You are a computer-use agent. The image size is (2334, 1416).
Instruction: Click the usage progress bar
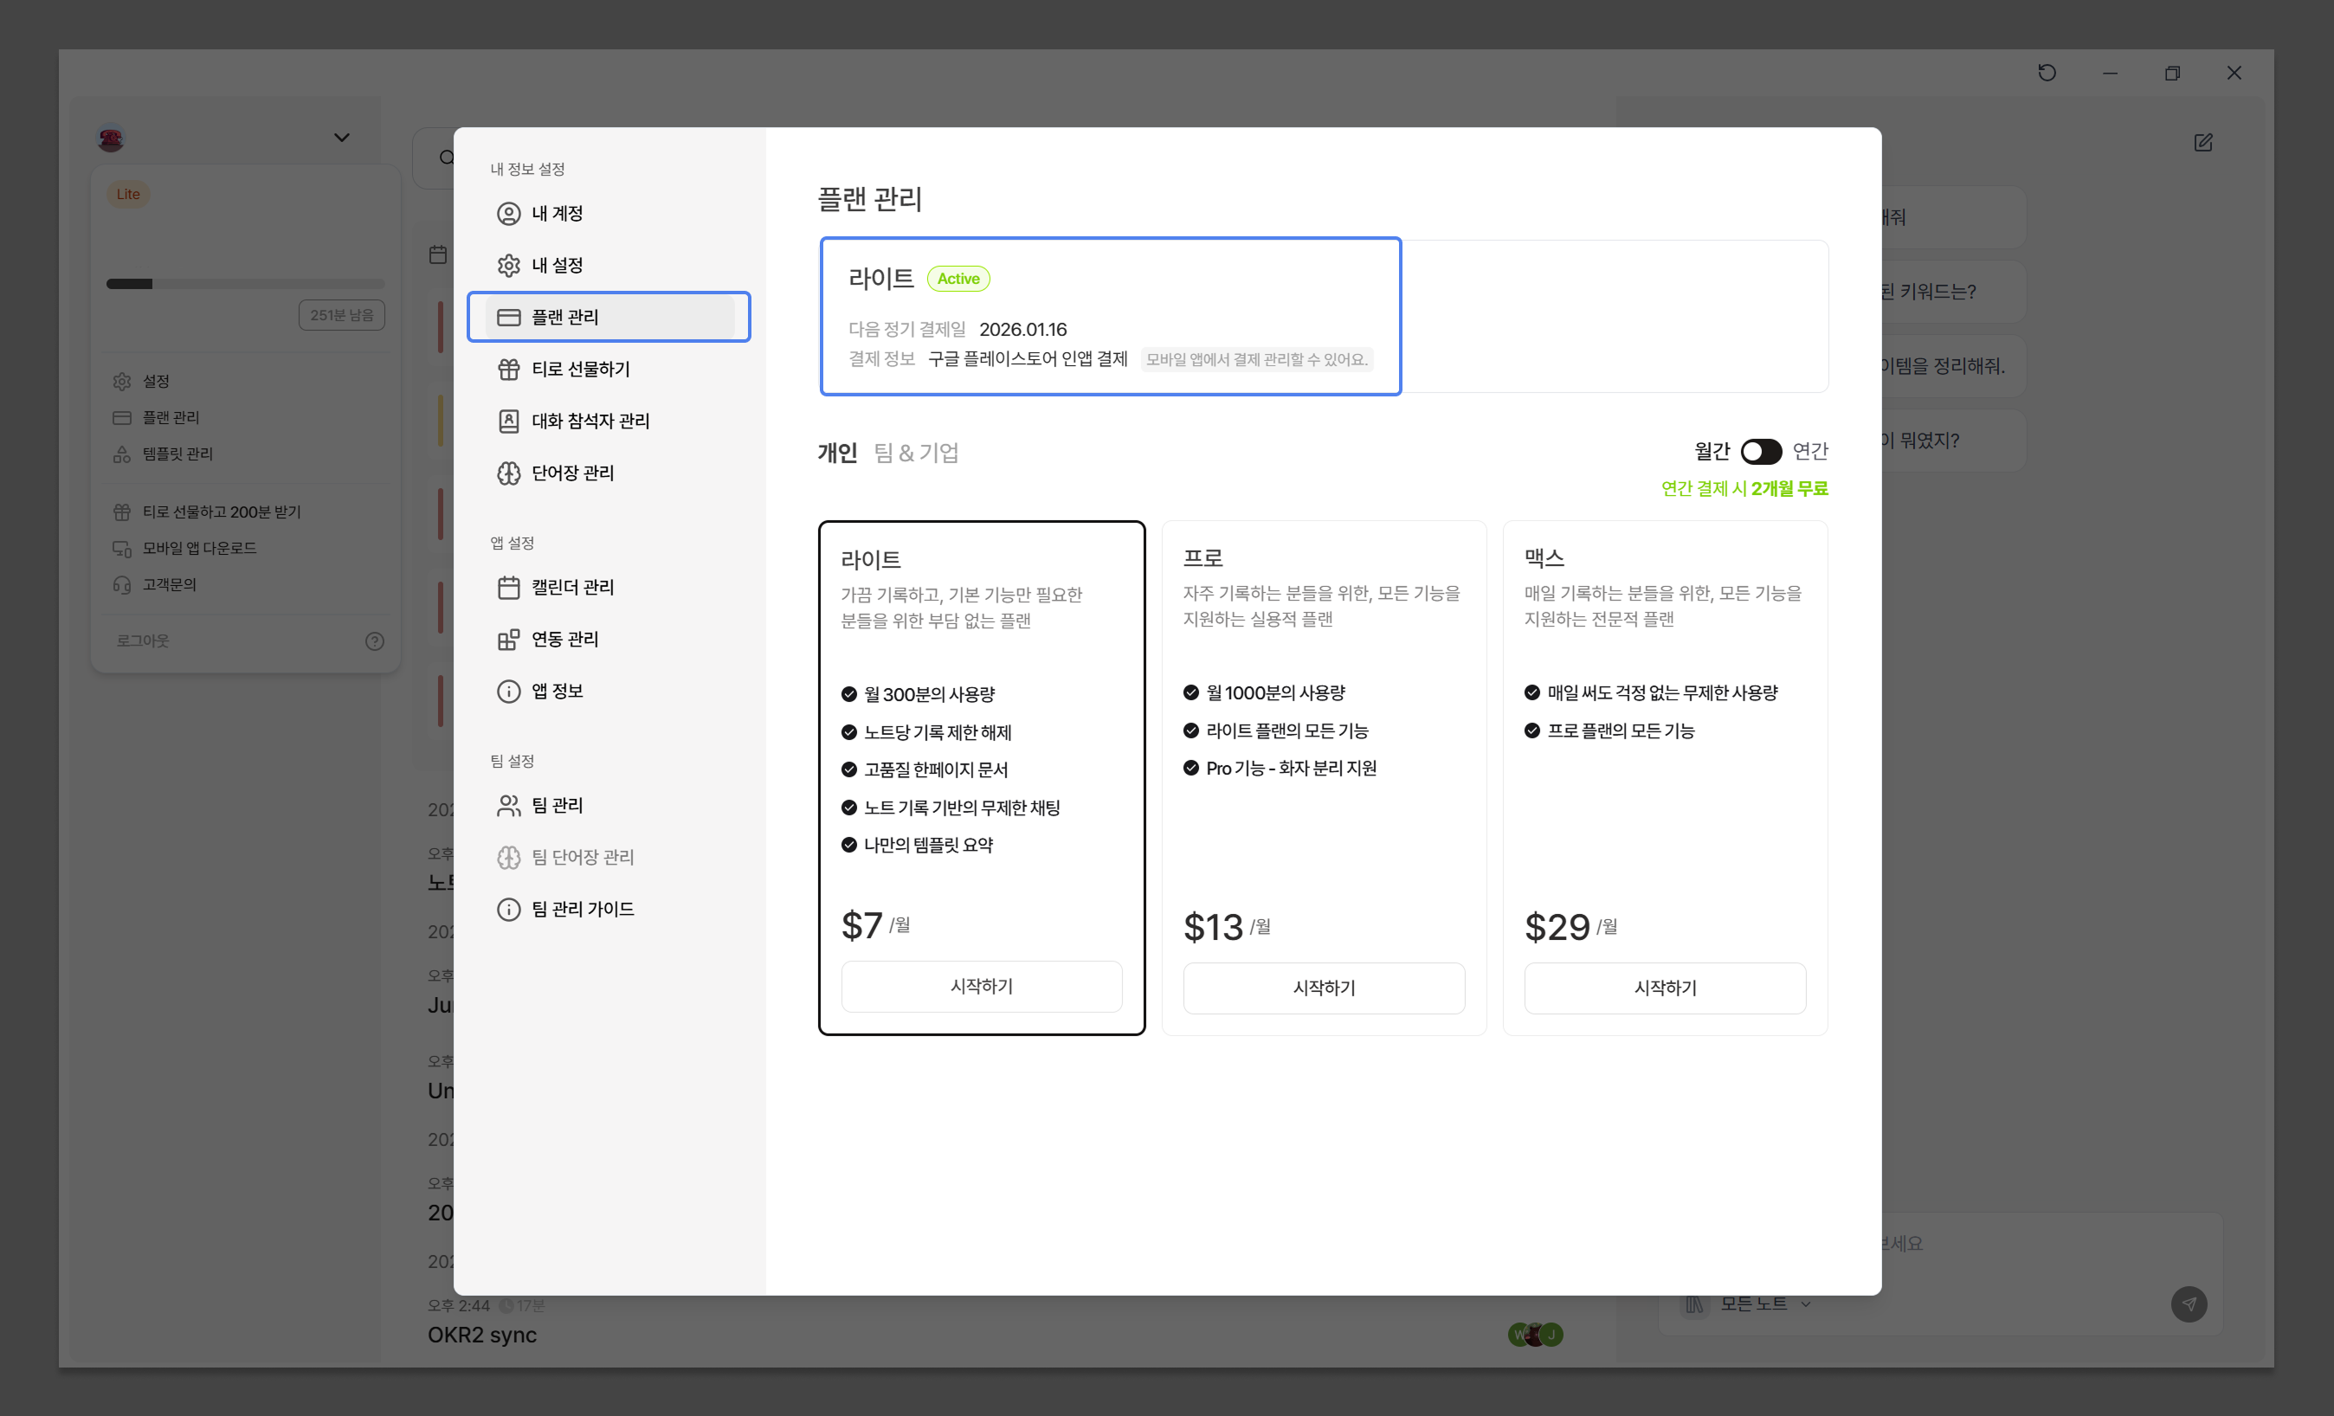(245, 284)
